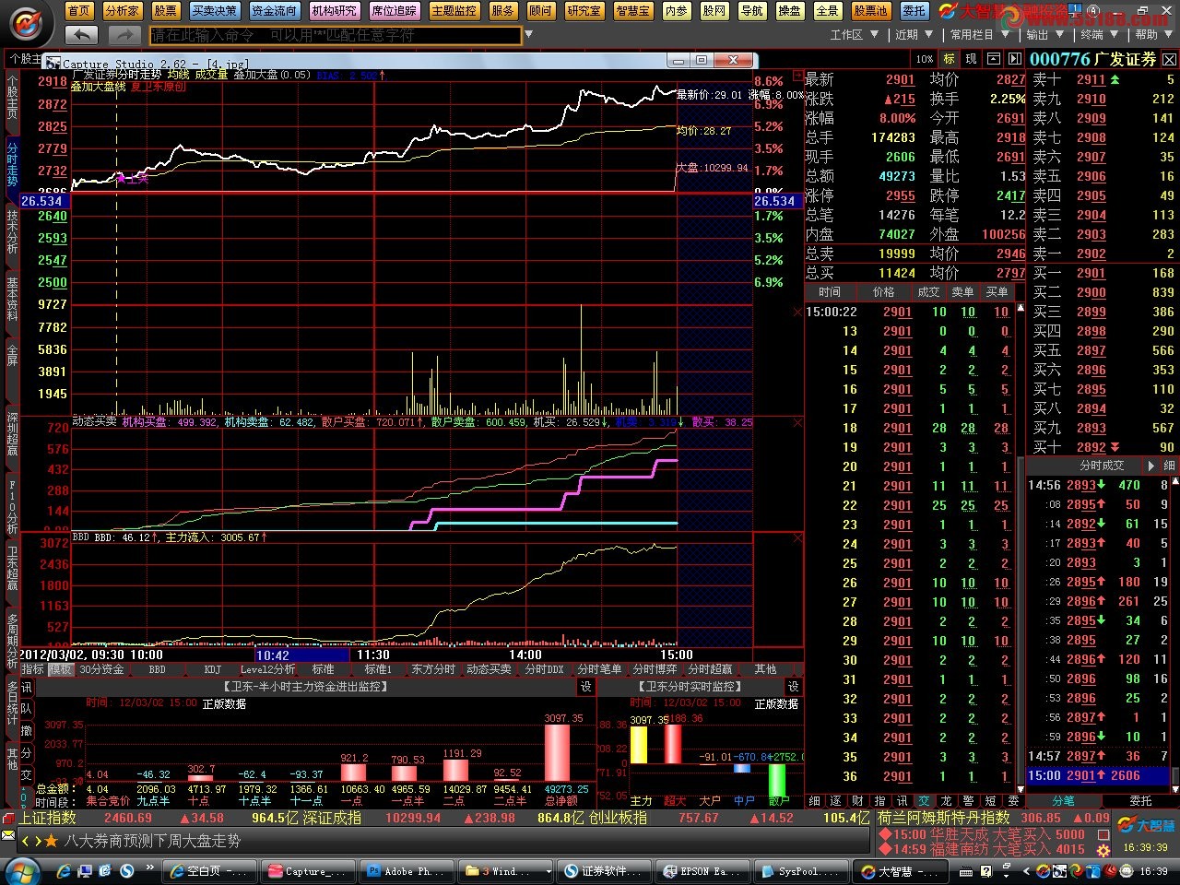This screenshot has height=885, width=1180.
Task: Toggle the 10% scale indicator
Action: (925, 59)
